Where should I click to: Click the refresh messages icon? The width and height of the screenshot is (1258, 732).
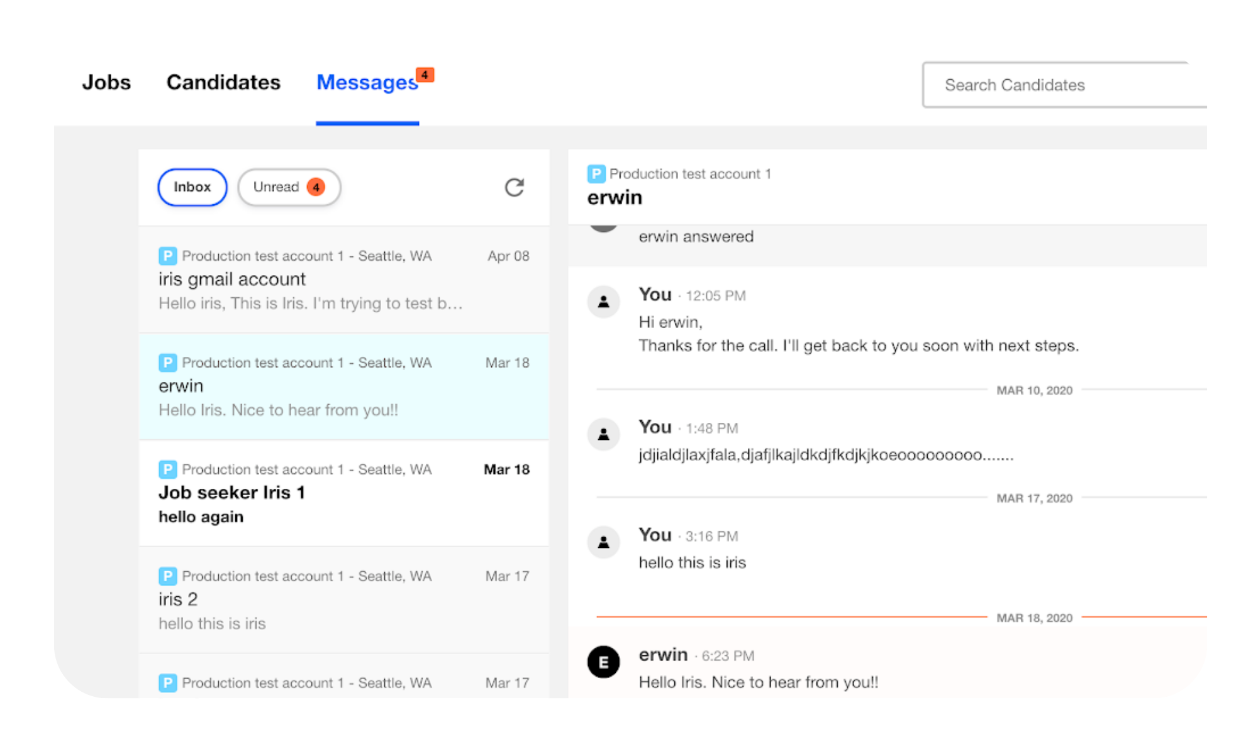pos(514,187)
